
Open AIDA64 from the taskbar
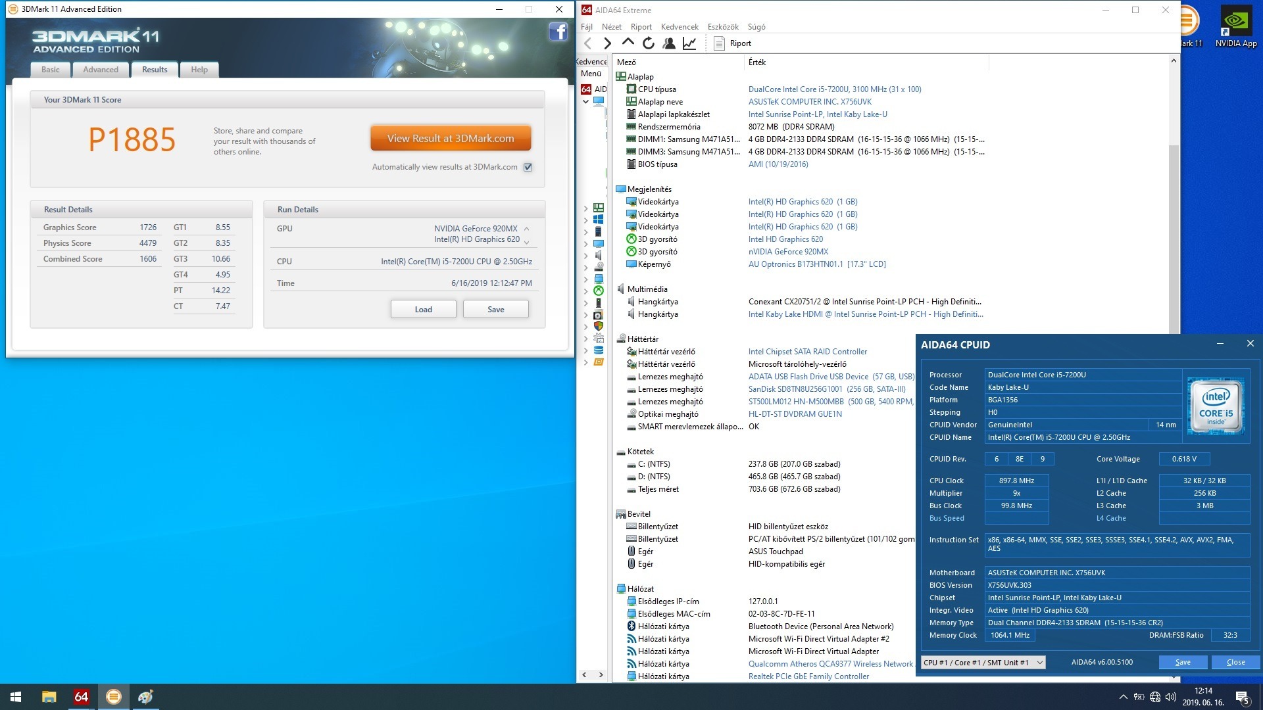[x=81, y=697]
